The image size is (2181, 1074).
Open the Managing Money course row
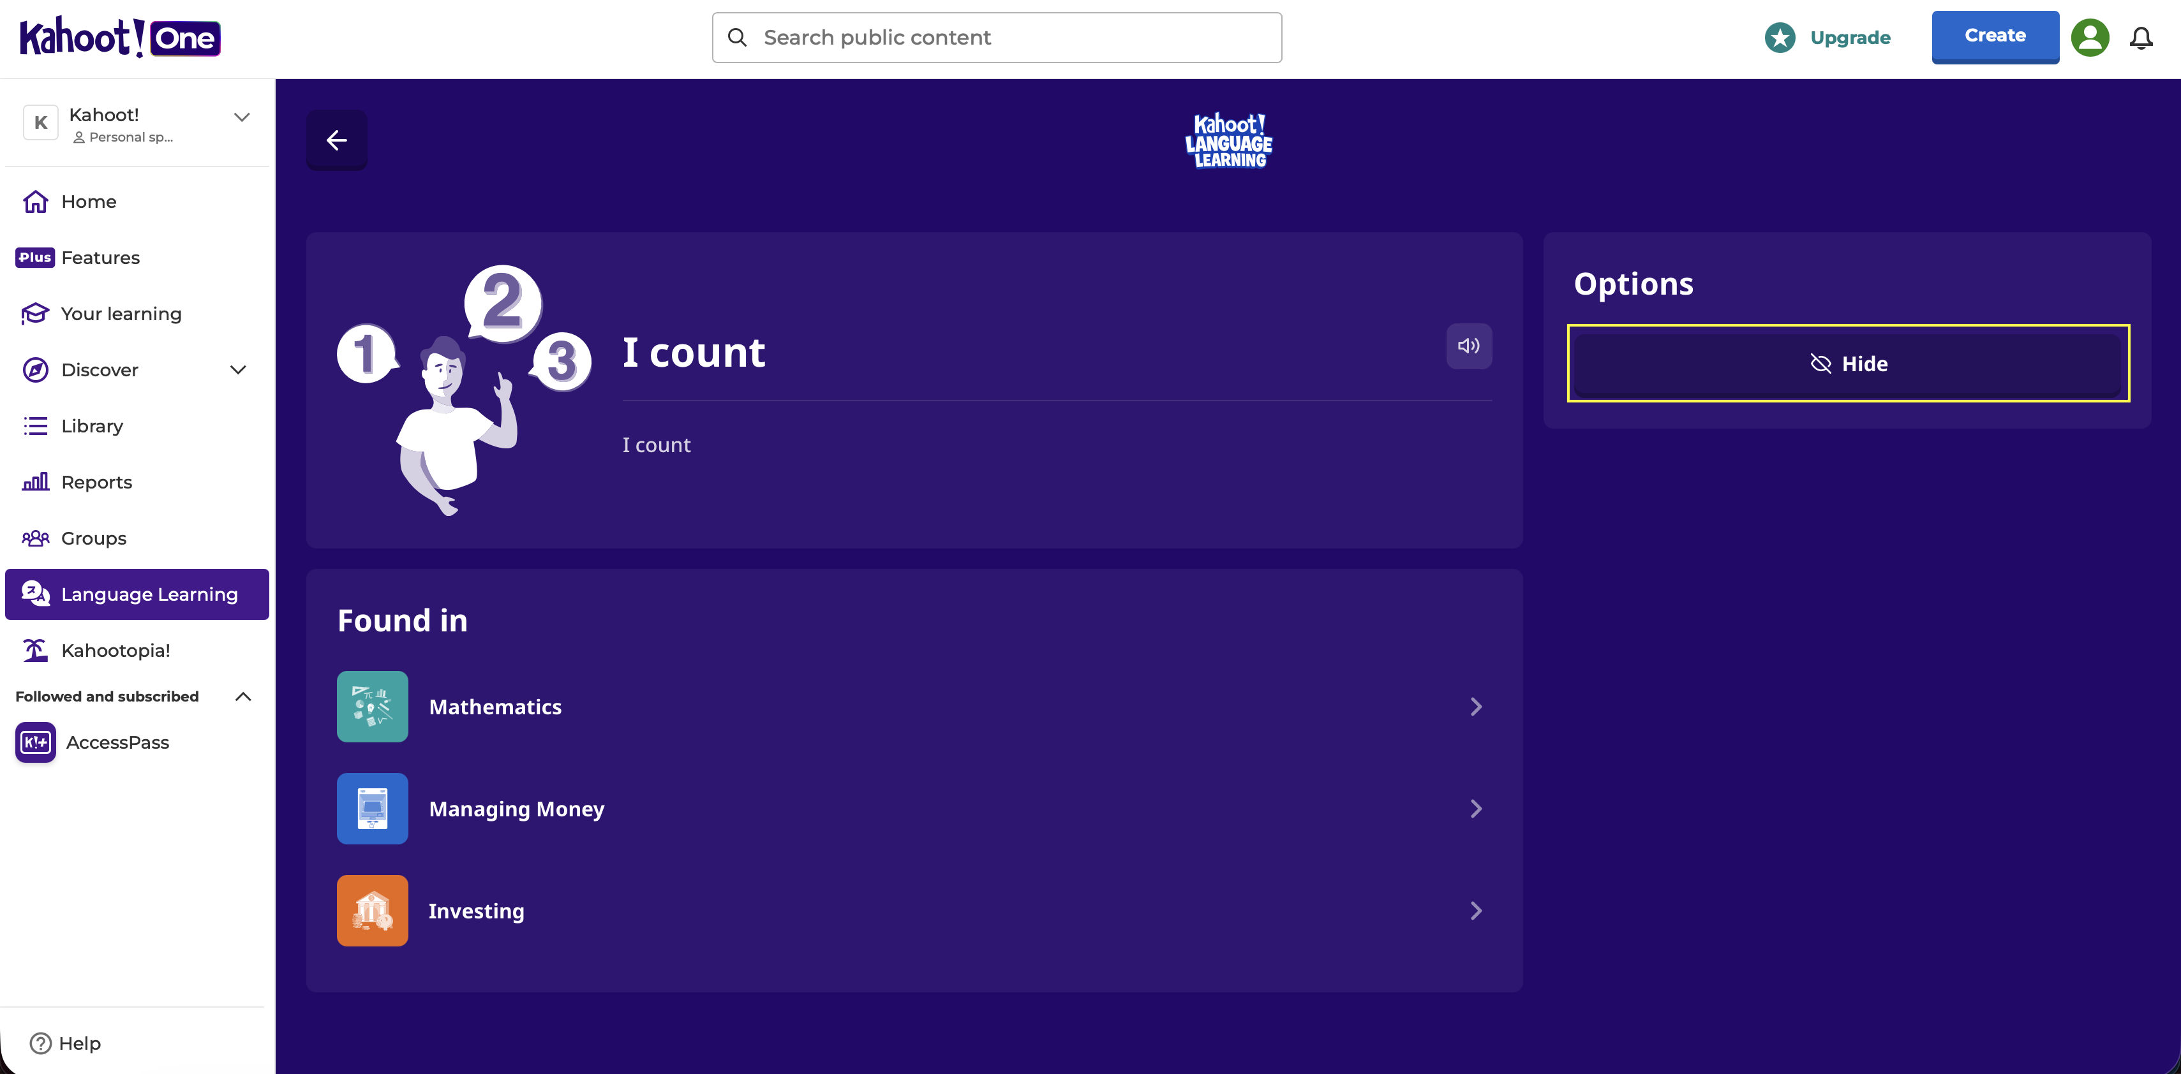pyautogui.click(x=914, y=809)
